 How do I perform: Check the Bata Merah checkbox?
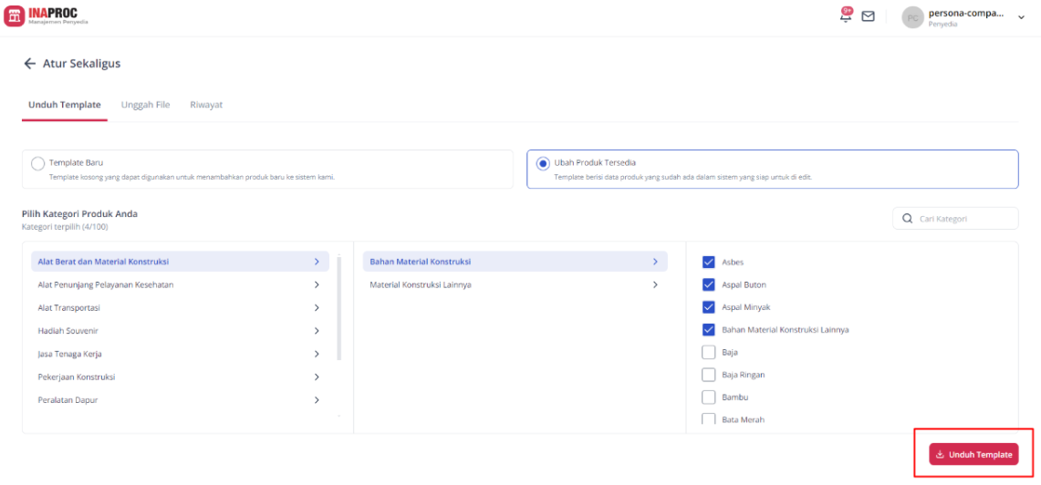point(708,419)
